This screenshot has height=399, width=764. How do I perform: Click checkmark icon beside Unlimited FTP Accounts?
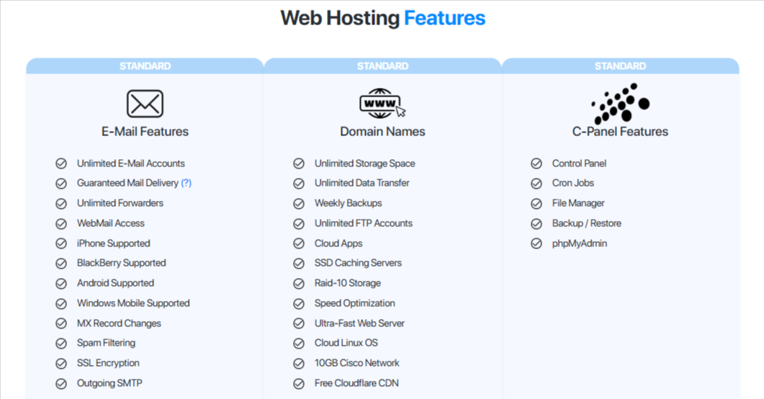coord(299,223)
